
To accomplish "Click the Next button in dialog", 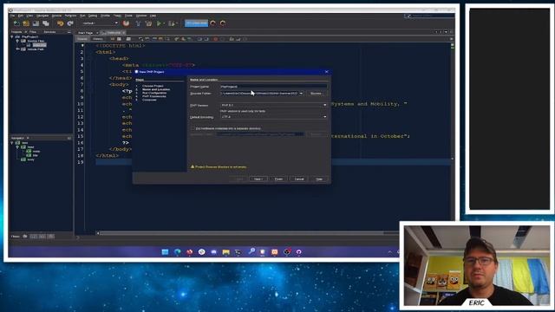I will pos(258,179).
